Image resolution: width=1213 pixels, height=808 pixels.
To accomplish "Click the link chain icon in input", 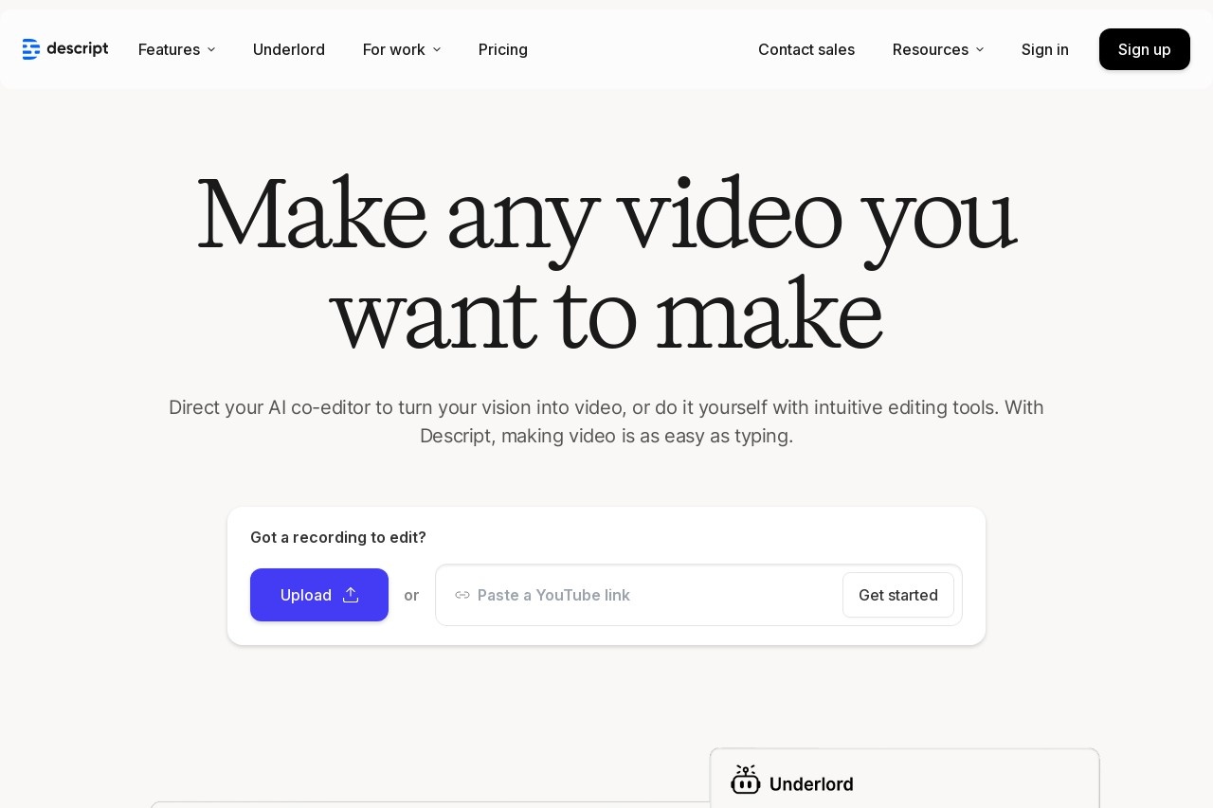I will pos(462,595).
